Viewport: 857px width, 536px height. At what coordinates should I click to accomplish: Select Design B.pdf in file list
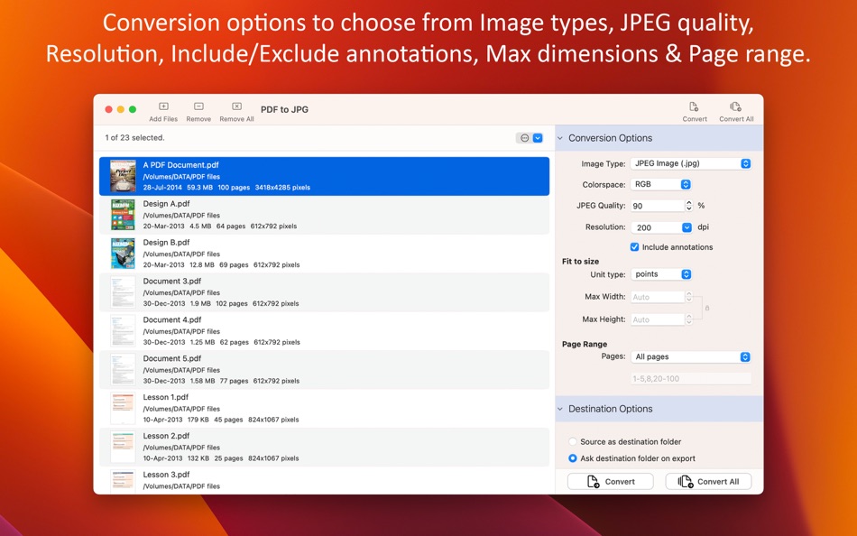(324, 254)
